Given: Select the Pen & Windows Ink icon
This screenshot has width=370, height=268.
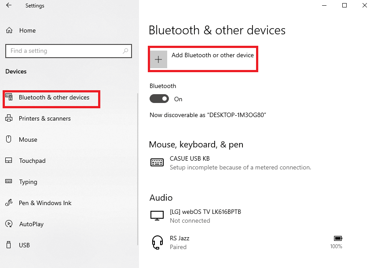Looking at the screenshot, I should tap(8, 203).
